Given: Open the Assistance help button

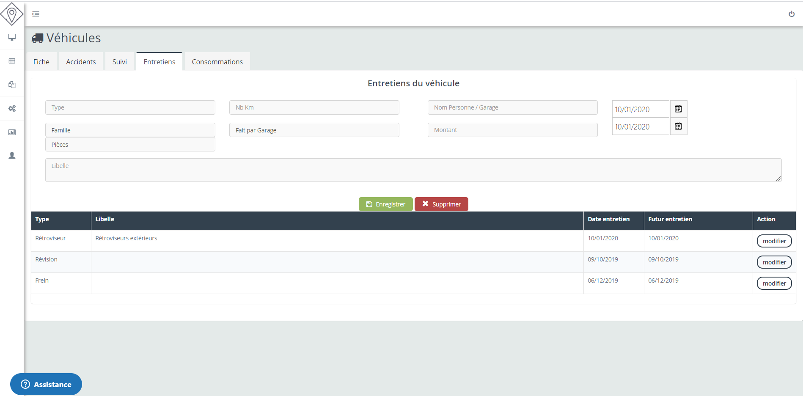Looking at the screenshot, I should pyautogui.click(x=46, y=384).
